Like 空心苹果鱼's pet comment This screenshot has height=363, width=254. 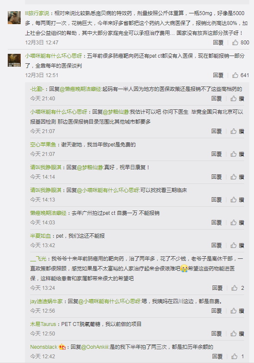[233, 154]
